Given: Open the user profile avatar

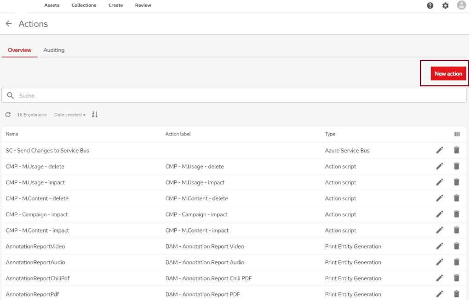Looking at the screenshot, I should 461,5.
